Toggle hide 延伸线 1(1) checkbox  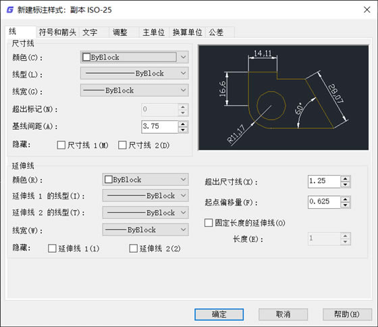52,249
